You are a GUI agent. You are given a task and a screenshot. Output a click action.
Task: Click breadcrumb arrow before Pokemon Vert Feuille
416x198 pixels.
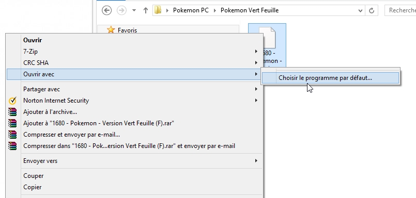click(x=214, y=11)
